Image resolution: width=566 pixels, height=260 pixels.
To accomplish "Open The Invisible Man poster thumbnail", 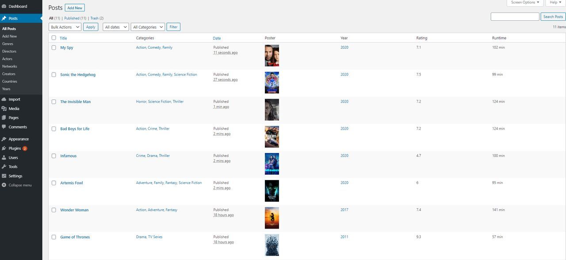I will point(272,110).
